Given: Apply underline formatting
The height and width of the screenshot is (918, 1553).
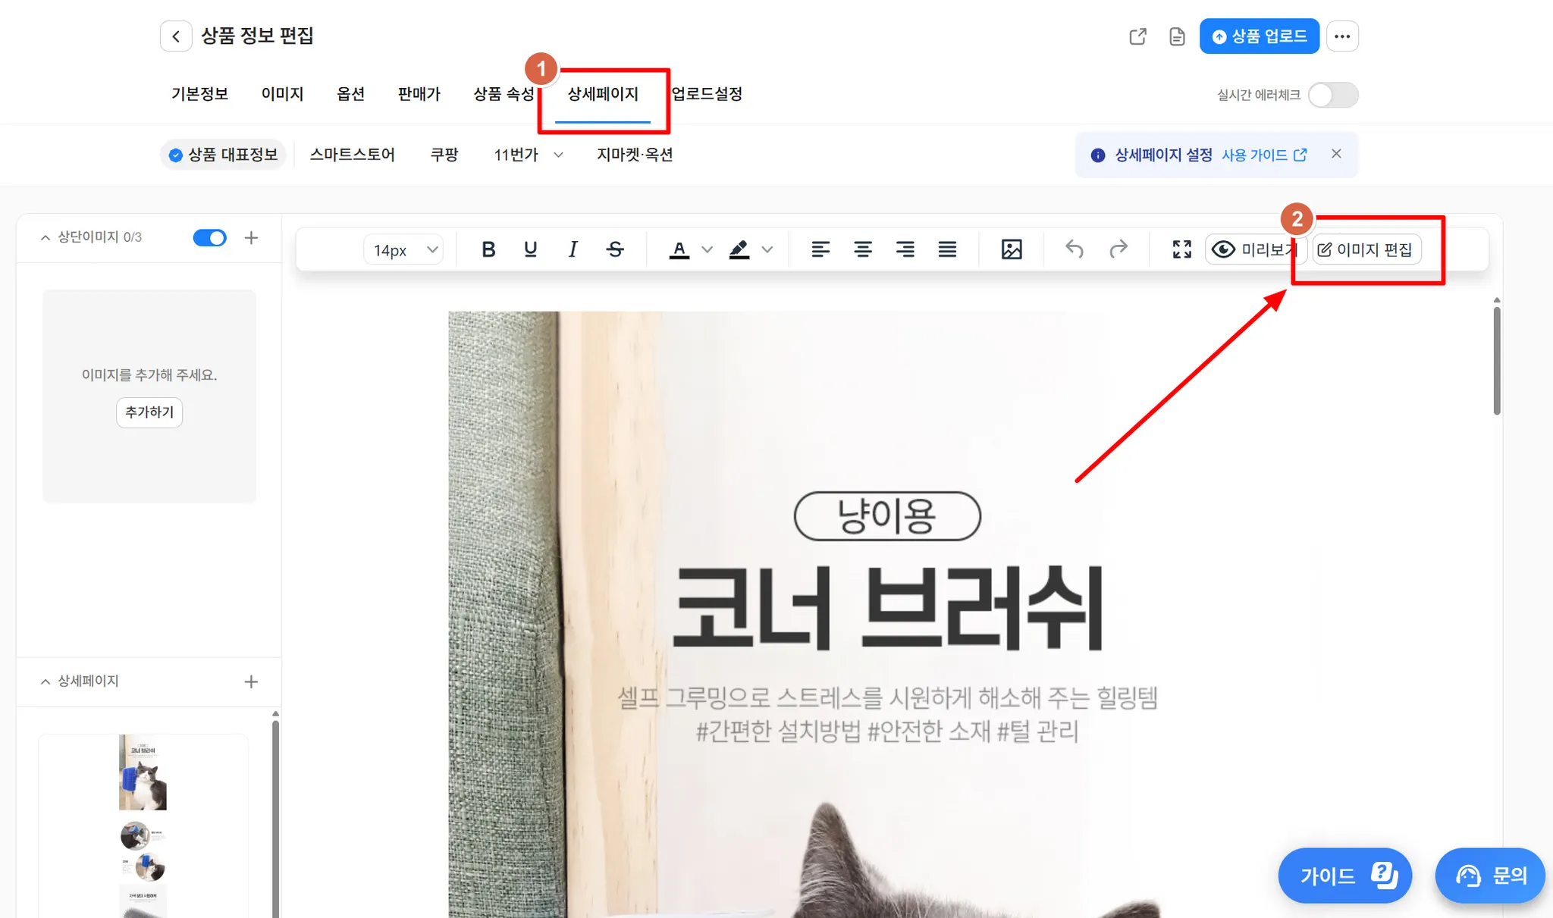Looking at the screenshot, I should (531, 249).
